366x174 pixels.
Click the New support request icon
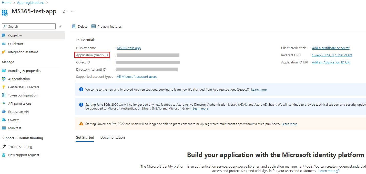coord(4,155)
